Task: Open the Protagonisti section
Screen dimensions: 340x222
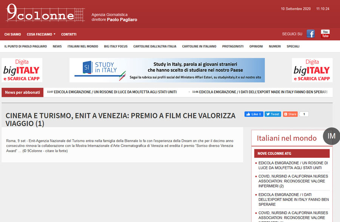Action: click(233, 46)
